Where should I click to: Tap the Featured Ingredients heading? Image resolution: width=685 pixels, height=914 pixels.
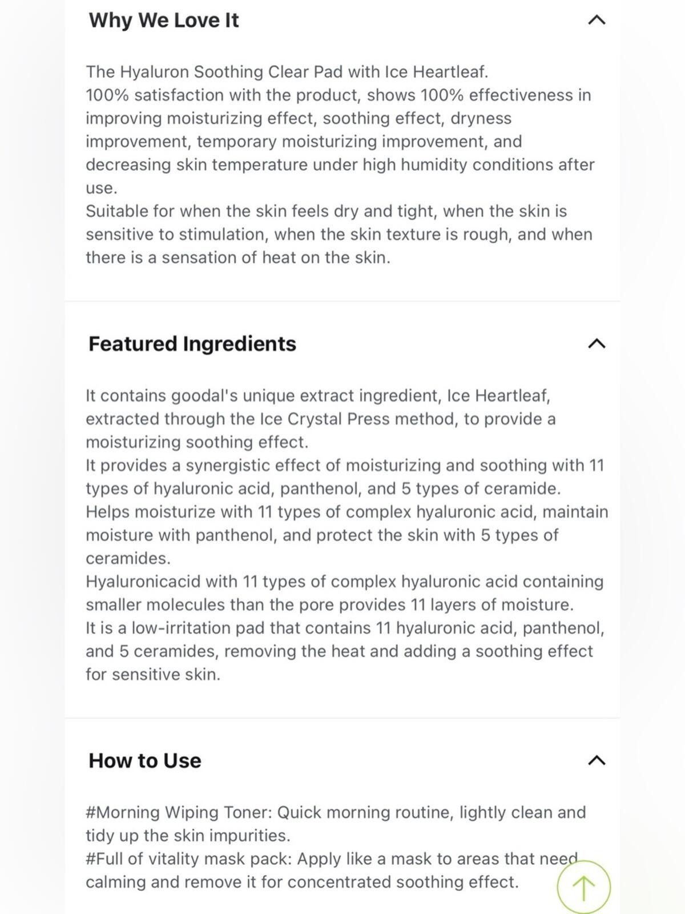(192, 344)
